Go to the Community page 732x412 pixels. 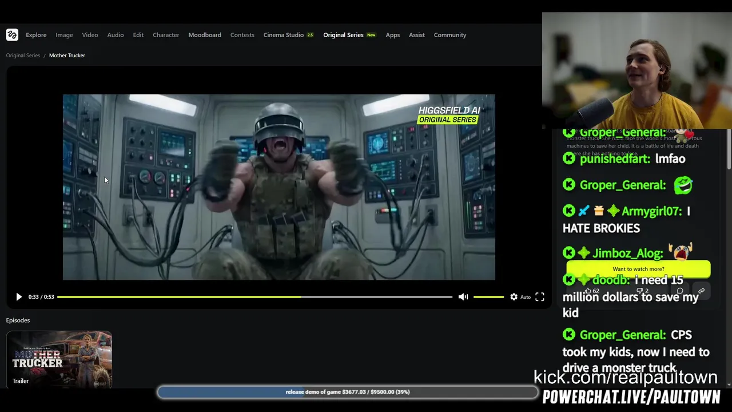click(450, 35)
